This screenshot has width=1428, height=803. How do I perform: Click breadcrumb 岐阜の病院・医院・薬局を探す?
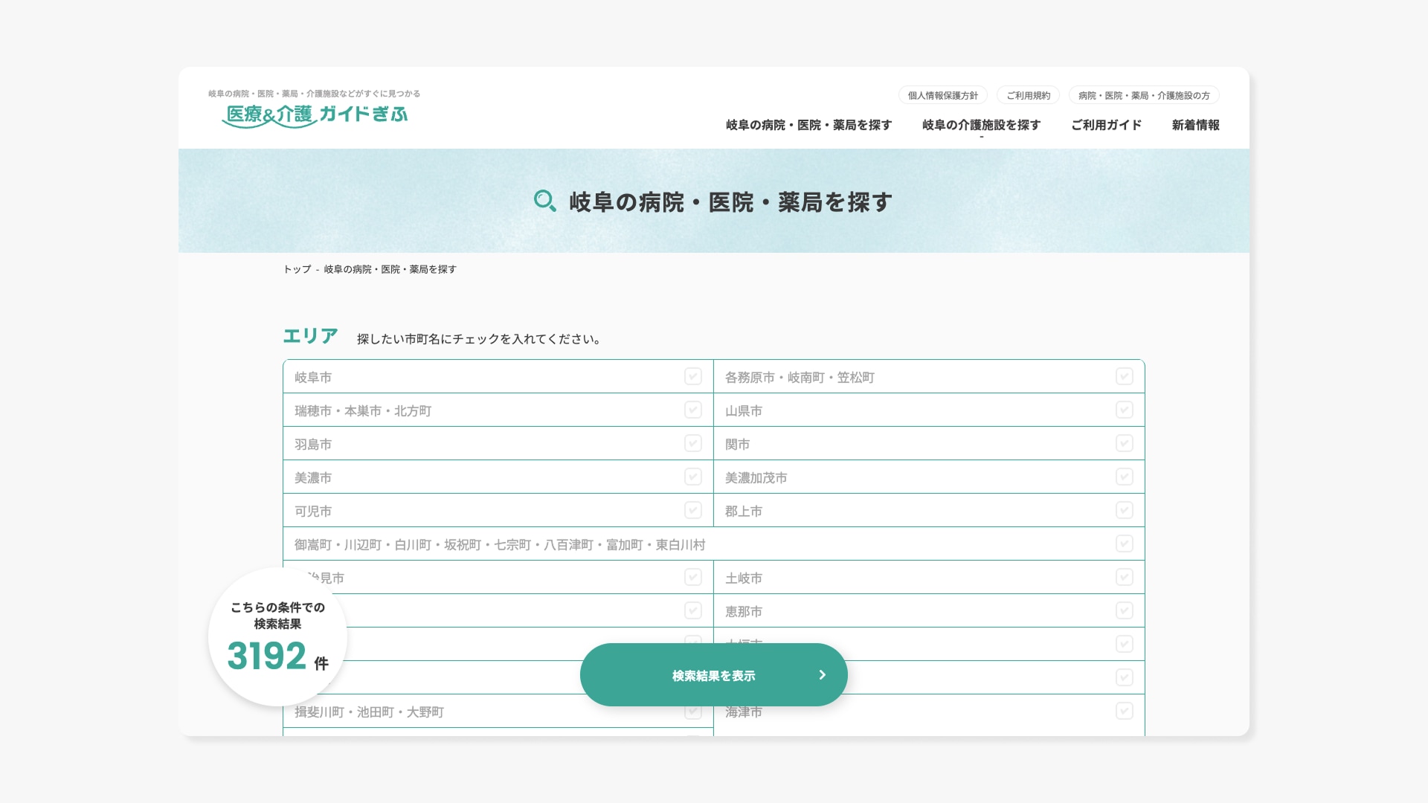point(390,269)
